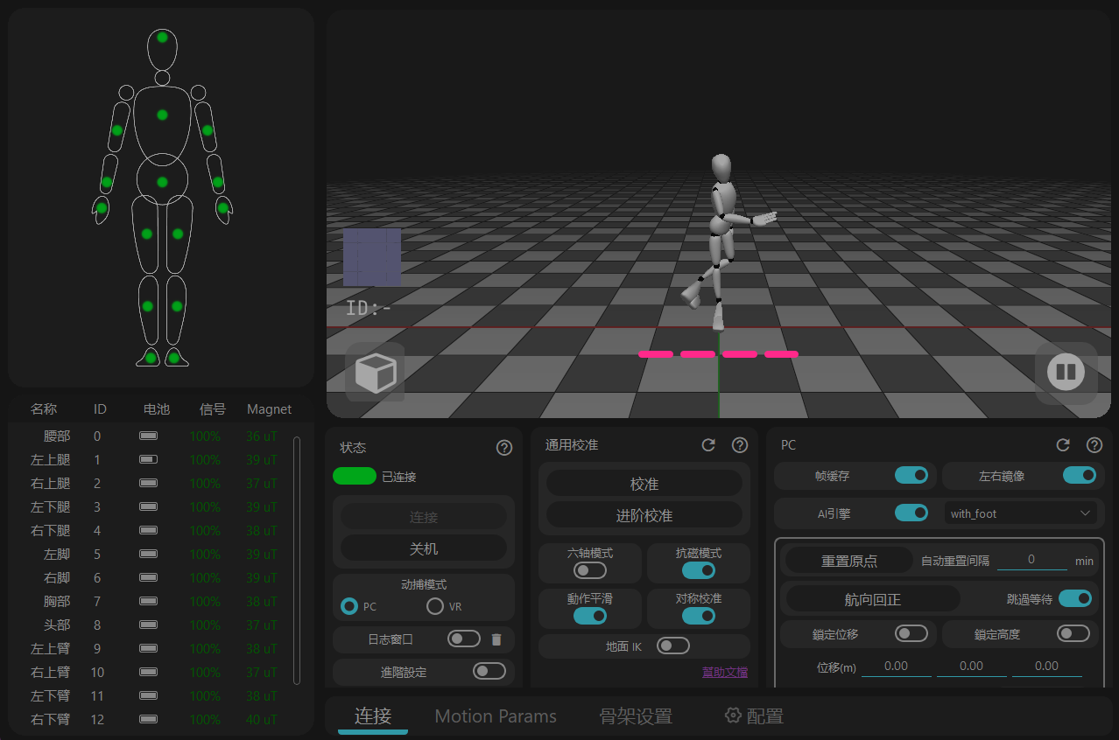The width and height of the screenshot is (1119, 740).
Task: Toggle the AI引擎 switch
Action: pyautogui.click(x=911, y=513)
